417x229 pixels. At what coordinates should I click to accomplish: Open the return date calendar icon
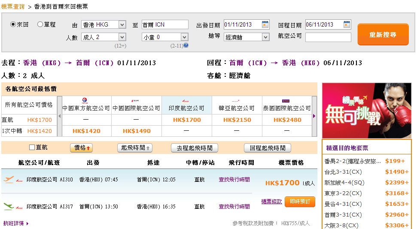click(347, 24)
